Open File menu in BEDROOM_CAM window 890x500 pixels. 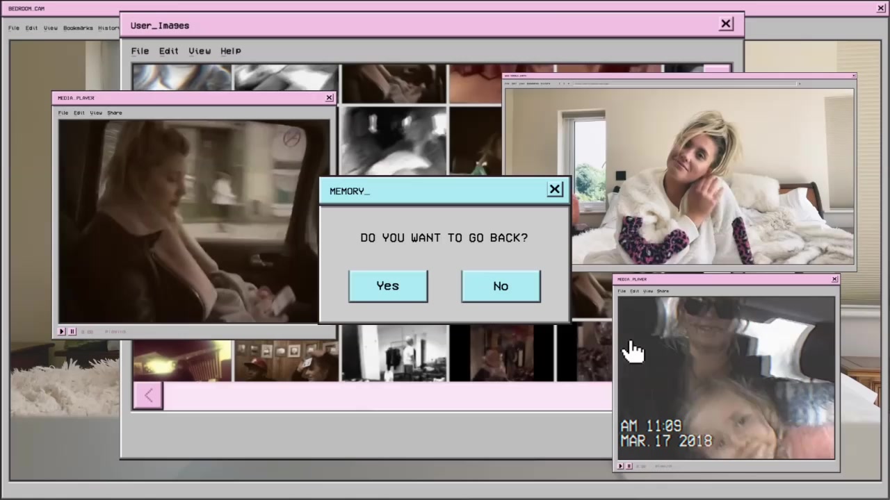coord(14,28)
